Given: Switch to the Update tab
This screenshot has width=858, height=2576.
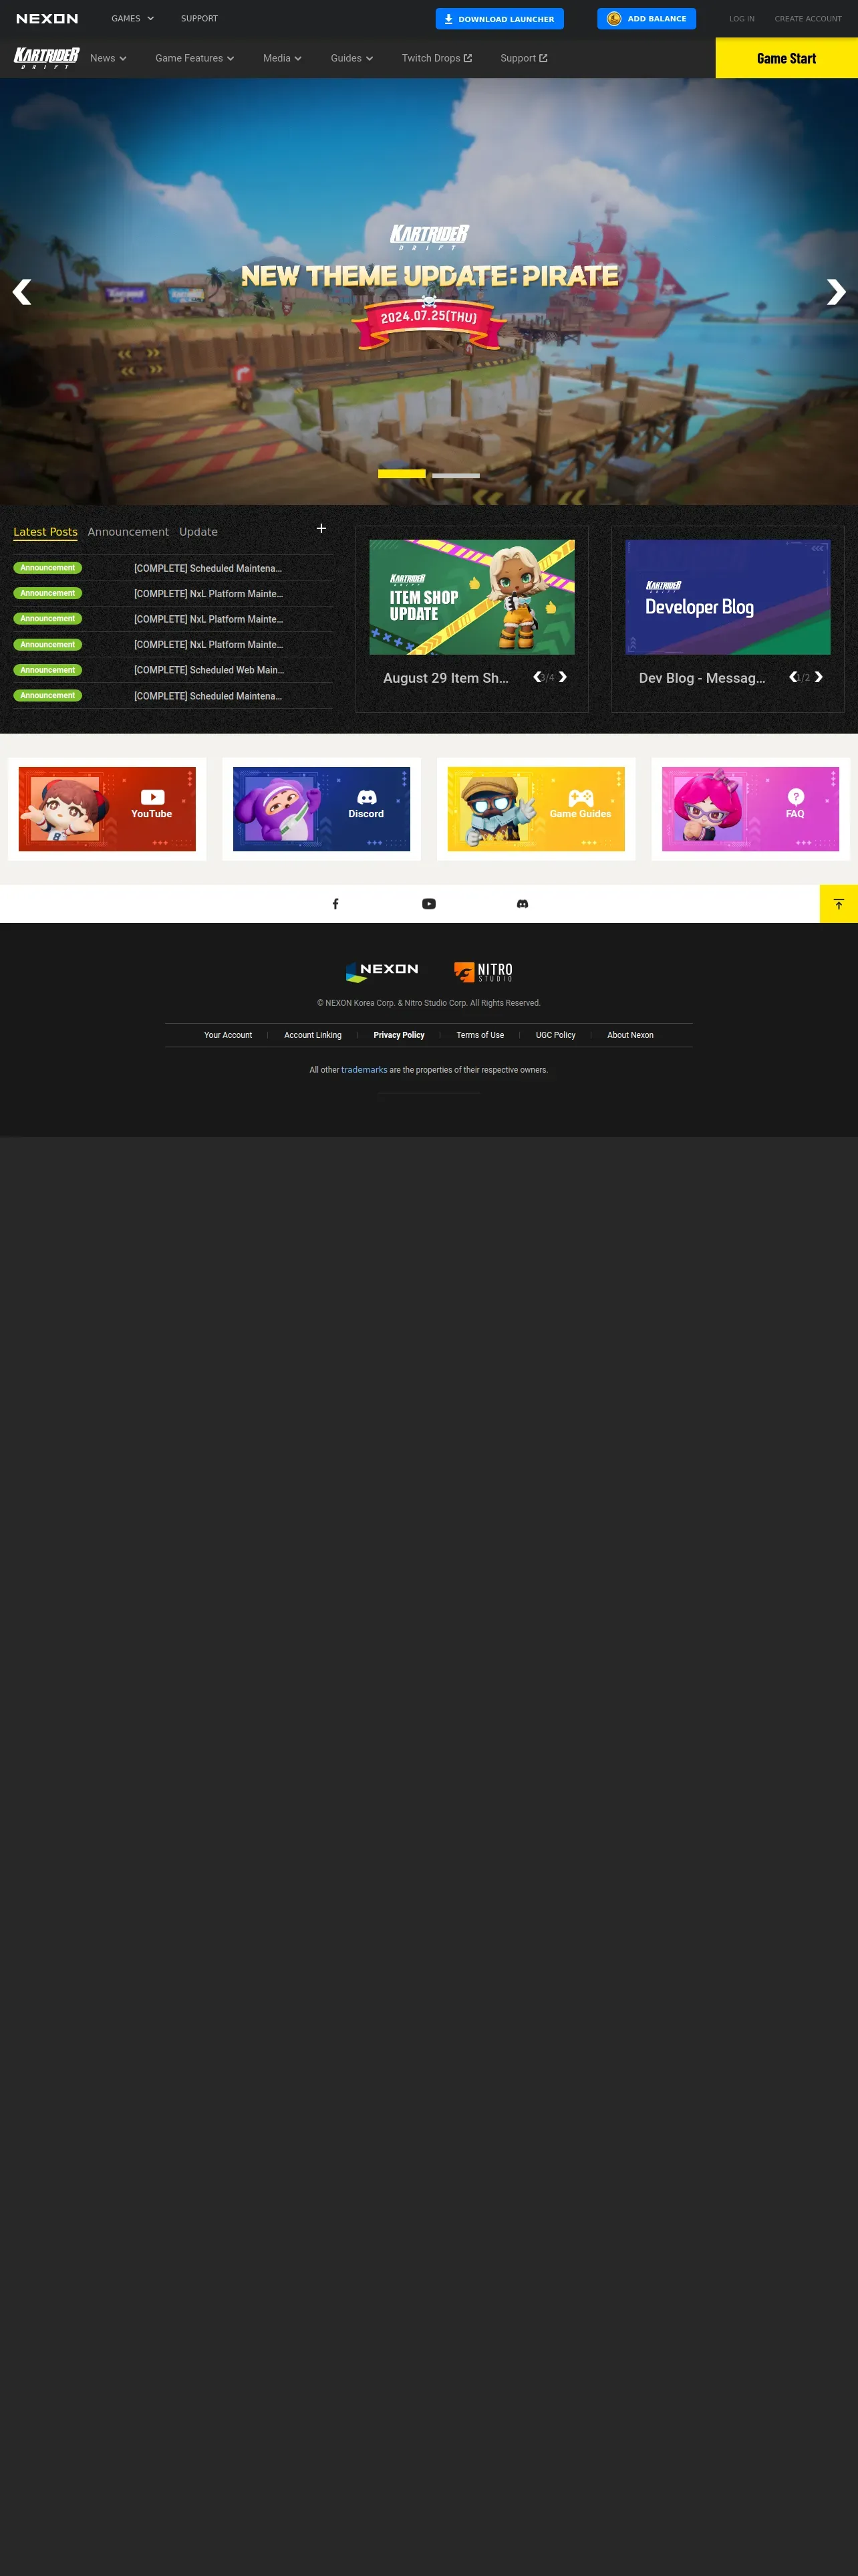Looking at the screenshot, I should (198, 532).
